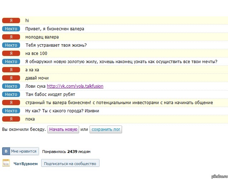228x179 pixels.
Task: Select "Некто" badge beside "Привет, я бизнесмен валера"
Action: [11, 29]
